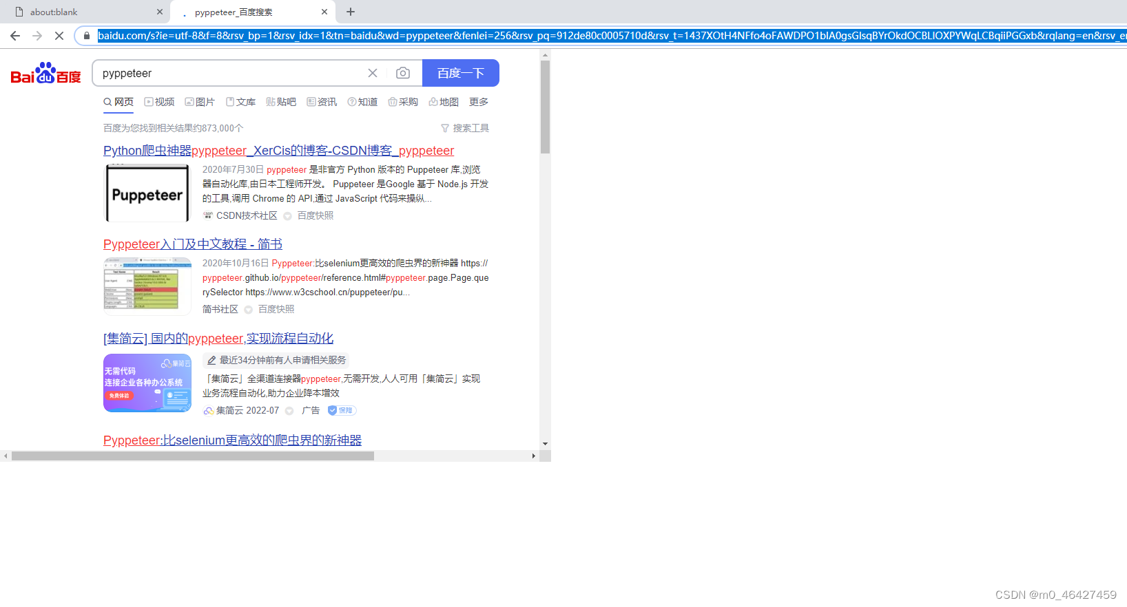
Task: Click the padlock site info icon
Action: tap(87, 36)
